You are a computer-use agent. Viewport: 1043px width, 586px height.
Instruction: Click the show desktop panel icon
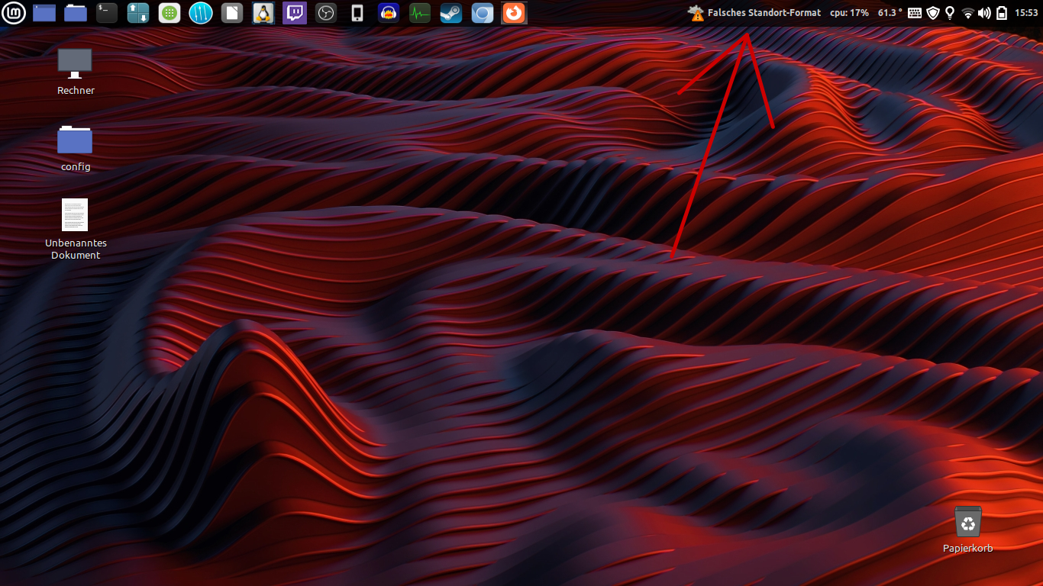click(x=44, y=12)
